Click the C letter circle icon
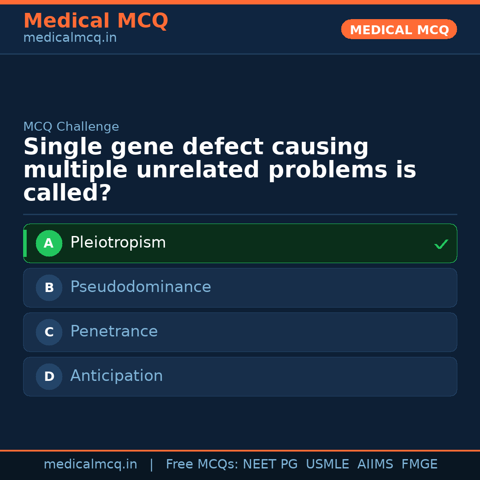Viewport: 480px width, 480px height. [49, 332]
